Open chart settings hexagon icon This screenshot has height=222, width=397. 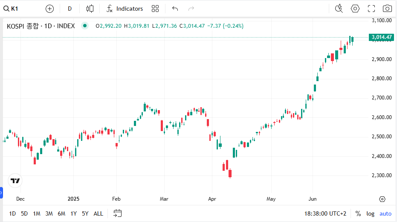[355, 9]
